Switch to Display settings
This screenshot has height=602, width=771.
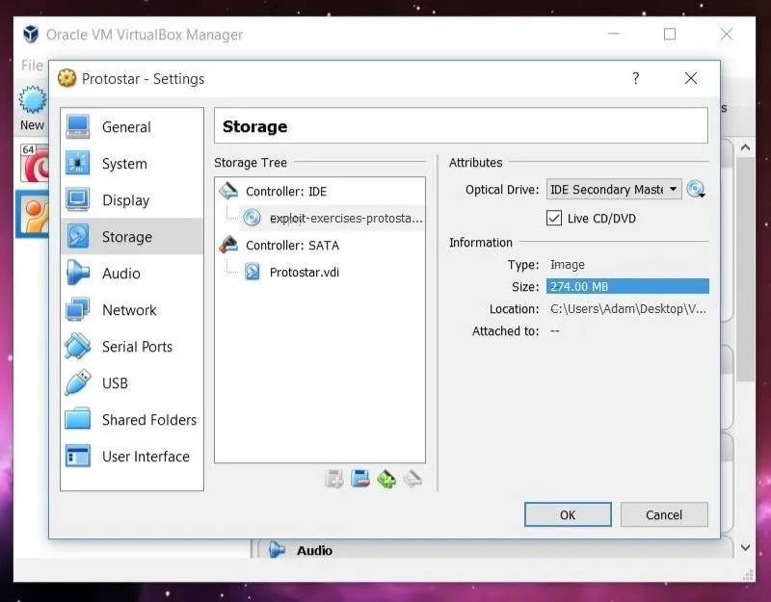pyautogui.click(x=132, y=200)
